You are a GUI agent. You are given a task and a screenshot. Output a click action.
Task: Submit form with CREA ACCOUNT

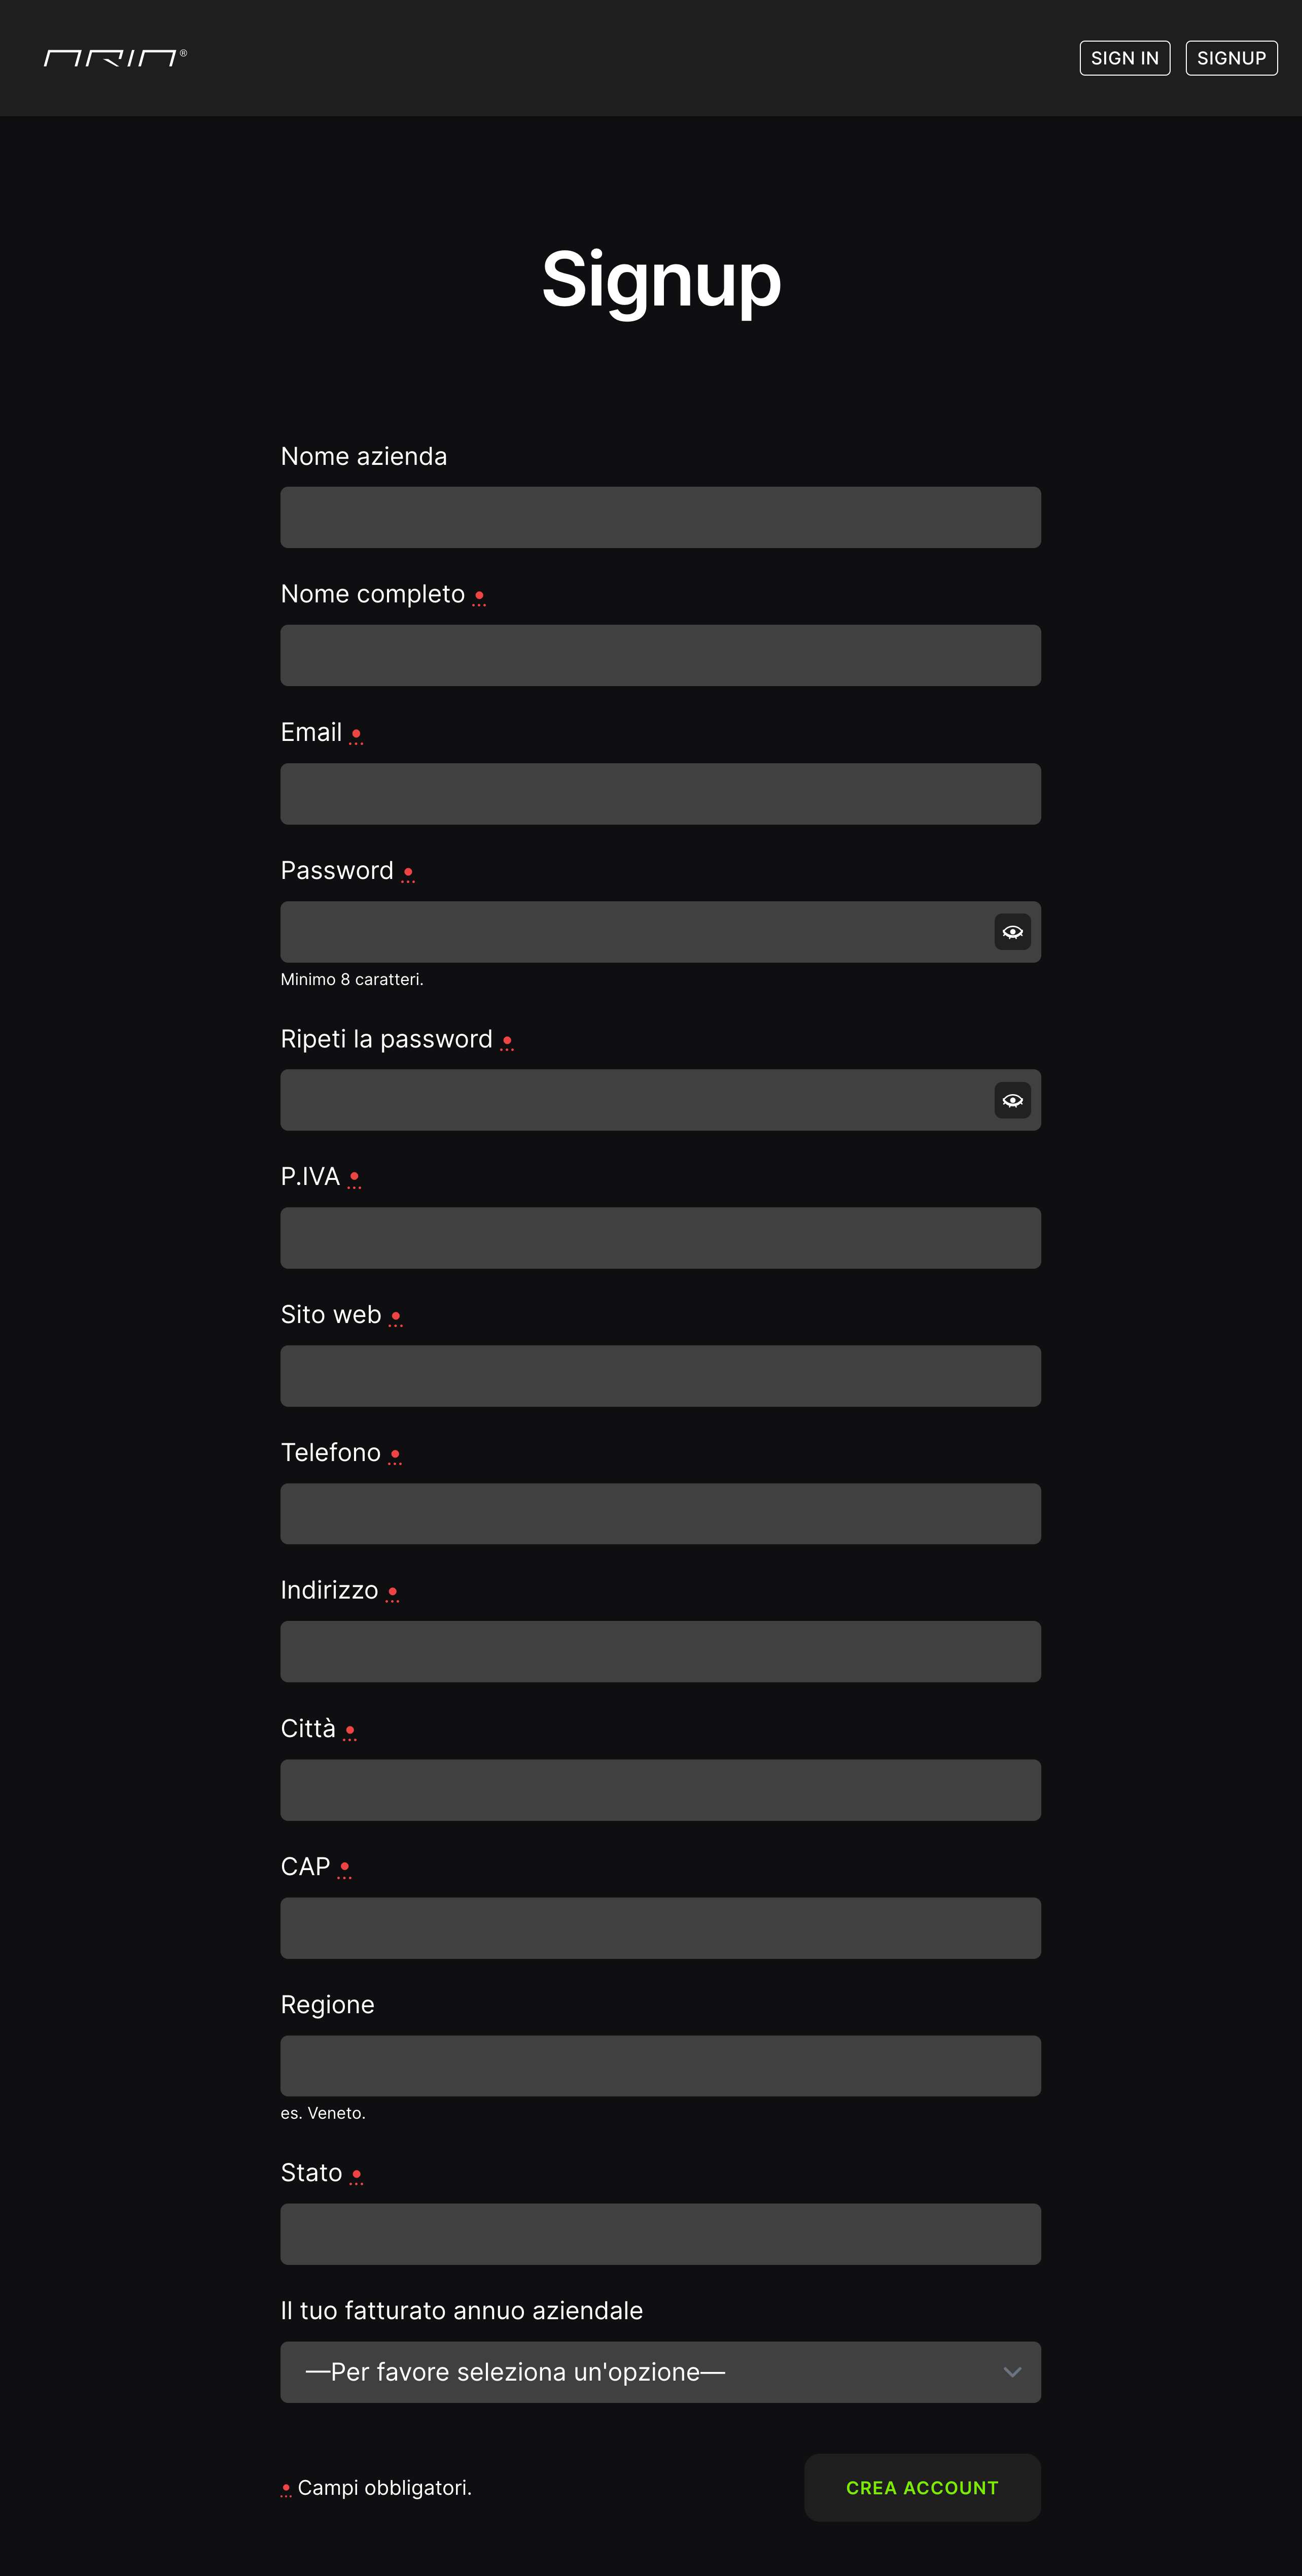922,2488
